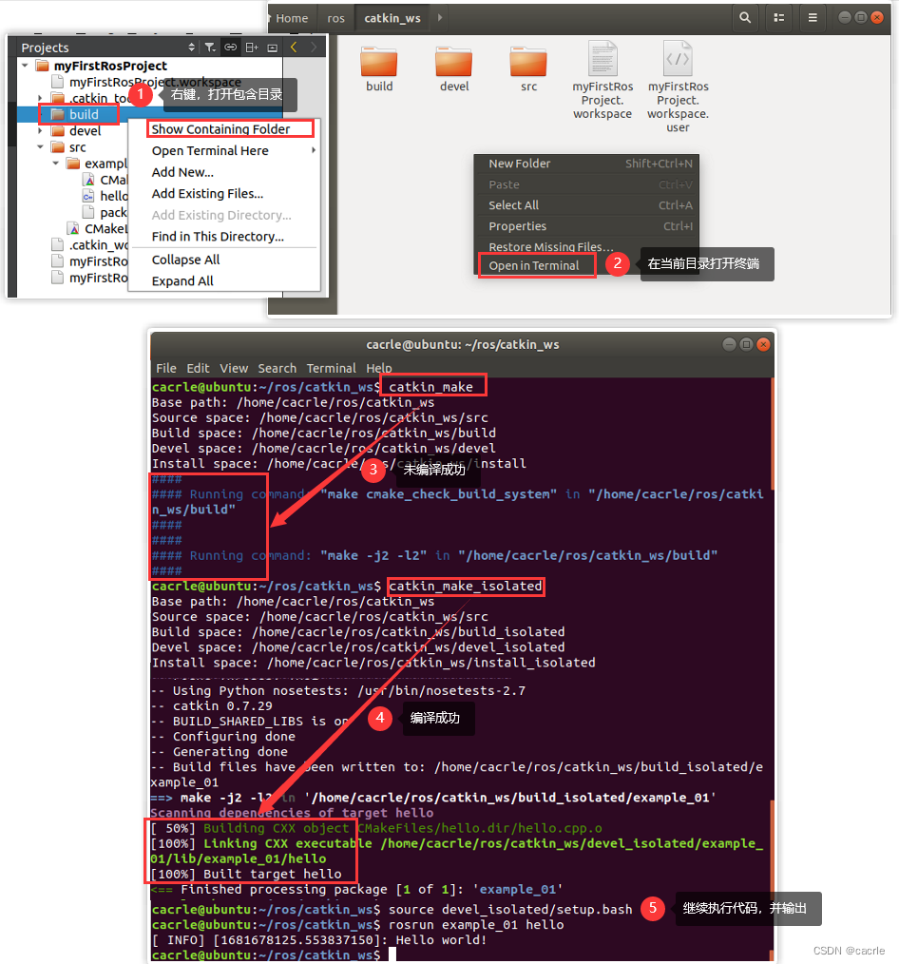The image size is (899, 964).
Task: Navigate to Home via the breadcrumb bar
Action: point(291,17)
